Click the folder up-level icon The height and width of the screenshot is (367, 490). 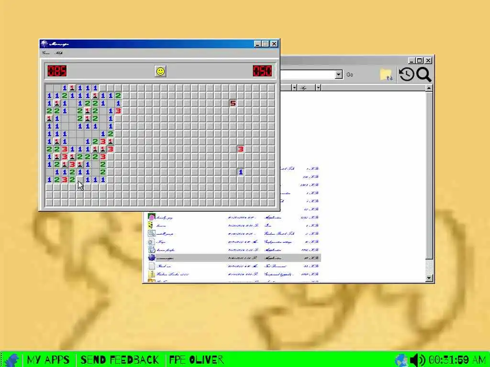tap(386, 75)
